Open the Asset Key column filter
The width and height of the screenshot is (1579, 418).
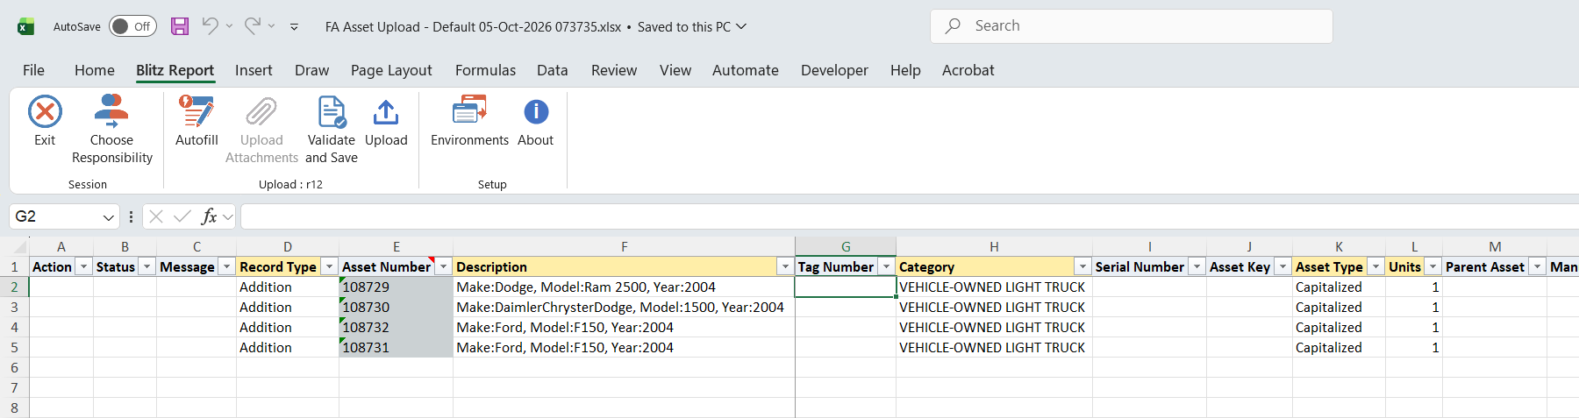coord(1282,266)
